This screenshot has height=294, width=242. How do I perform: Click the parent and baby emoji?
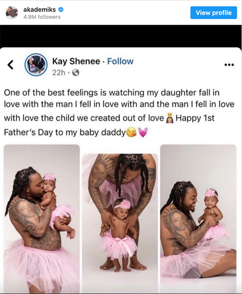[x=170, y=118]
